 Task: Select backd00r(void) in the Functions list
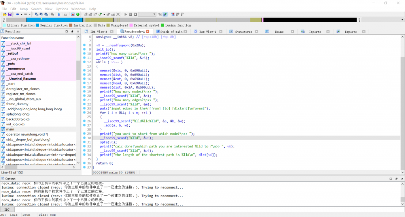(x=38, y=119)
